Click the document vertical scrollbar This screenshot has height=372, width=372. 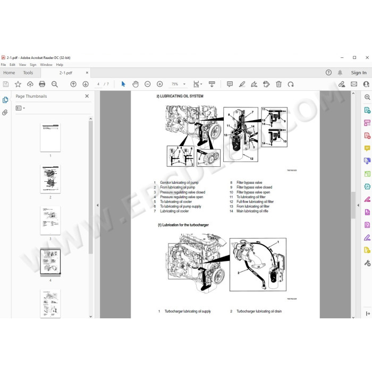353,205
